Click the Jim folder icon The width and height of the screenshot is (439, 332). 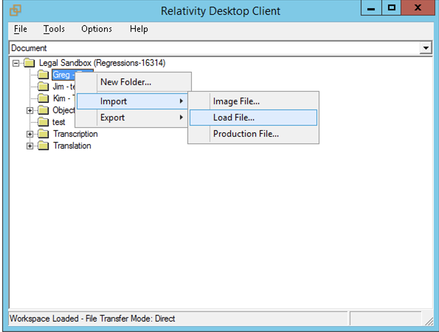[43, 87]
